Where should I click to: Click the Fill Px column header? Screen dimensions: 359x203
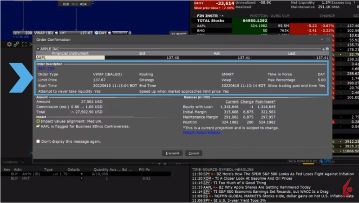coord(144,170)
